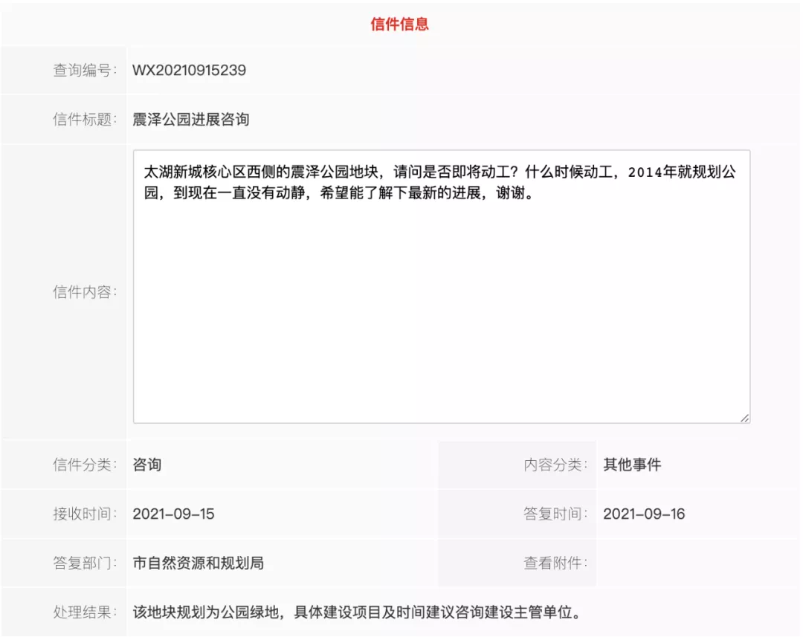This screenshot has height=637, width=803.
Task: Click the 处理结果 result text
Action: tap(355, 612)
